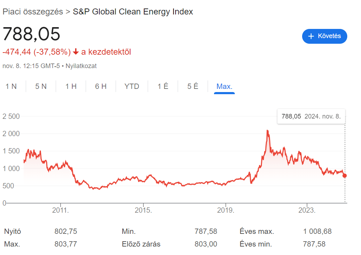Select the 1 N time range
This screenshot has width=361, height=255.
pyautogui.click(x=11, y=86)
